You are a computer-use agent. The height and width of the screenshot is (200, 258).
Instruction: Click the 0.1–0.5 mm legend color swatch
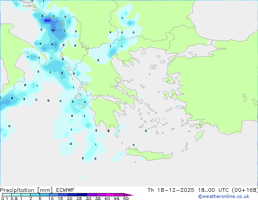7,195
